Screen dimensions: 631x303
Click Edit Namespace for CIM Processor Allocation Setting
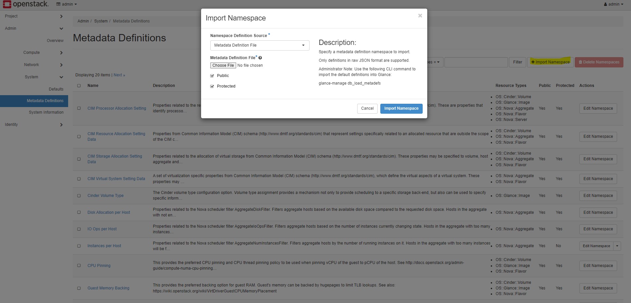coord(598,108)
